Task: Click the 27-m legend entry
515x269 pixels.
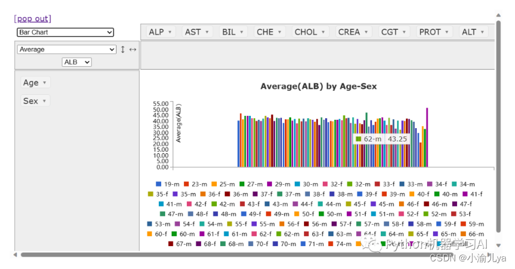Action: pyautogui.click(x=251, y=184)
